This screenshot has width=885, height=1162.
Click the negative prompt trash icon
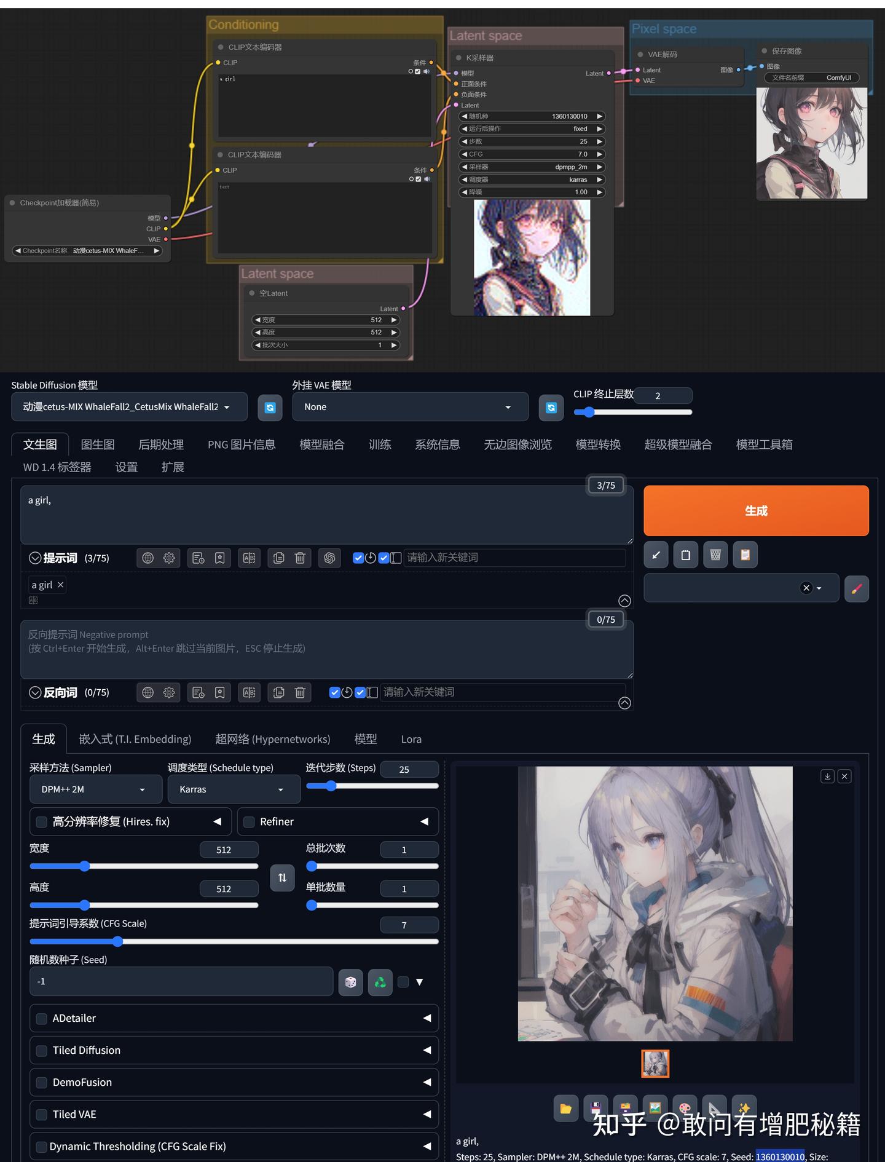(300, 692)
